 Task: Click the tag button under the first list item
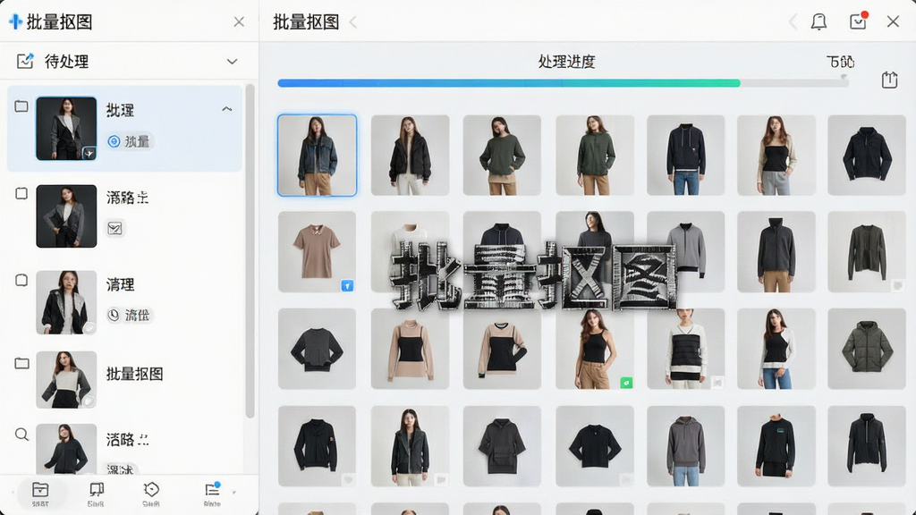pos(129,141)
